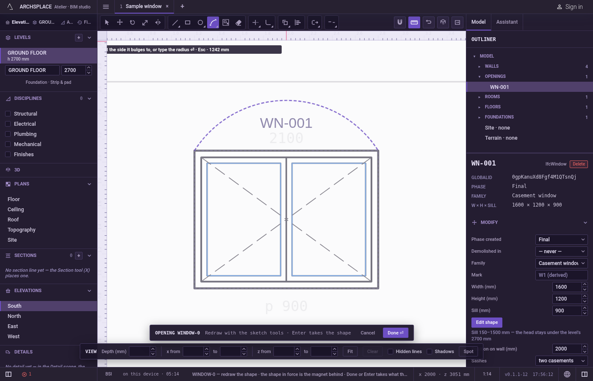The image size is (593, 381).
Task: Click Sign in
Action: point(569,7)
